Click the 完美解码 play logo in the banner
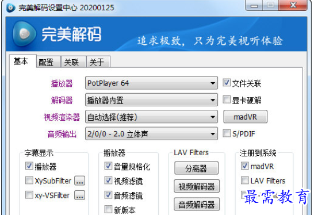Image resolution: width=314 pixels, height=215 pixels. tap(24, 34)
